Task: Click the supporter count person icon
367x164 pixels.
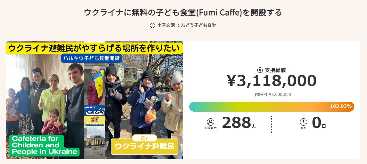Action: pyautogui.click(x=210, y=122)
